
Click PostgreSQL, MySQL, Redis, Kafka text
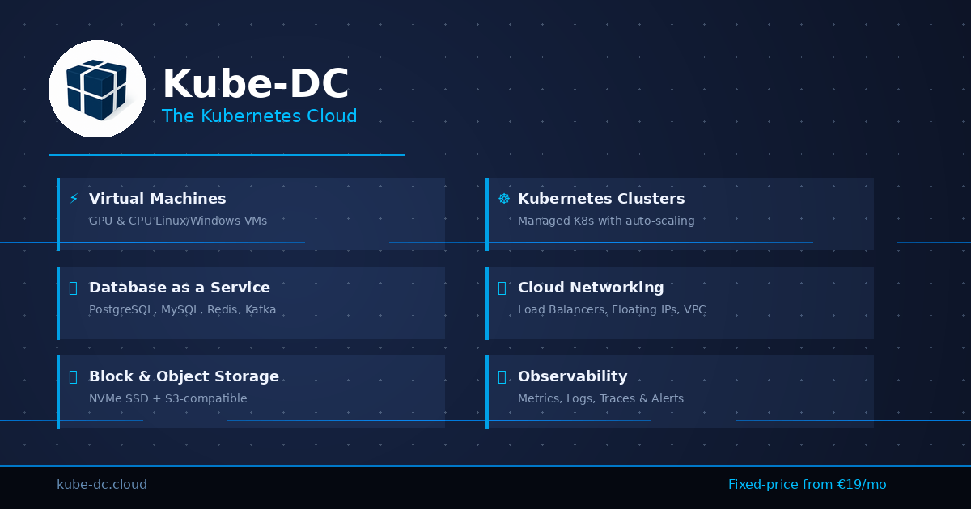coord(183,309)
